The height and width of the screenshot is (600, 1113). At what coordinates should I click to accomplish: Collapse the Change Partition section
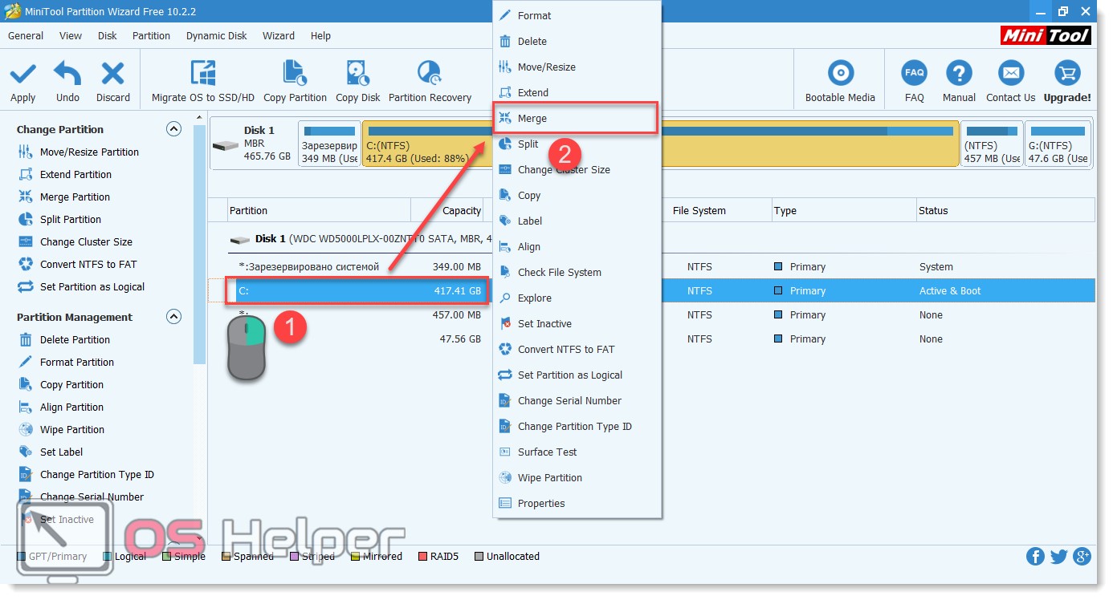(x=173, y=129)
